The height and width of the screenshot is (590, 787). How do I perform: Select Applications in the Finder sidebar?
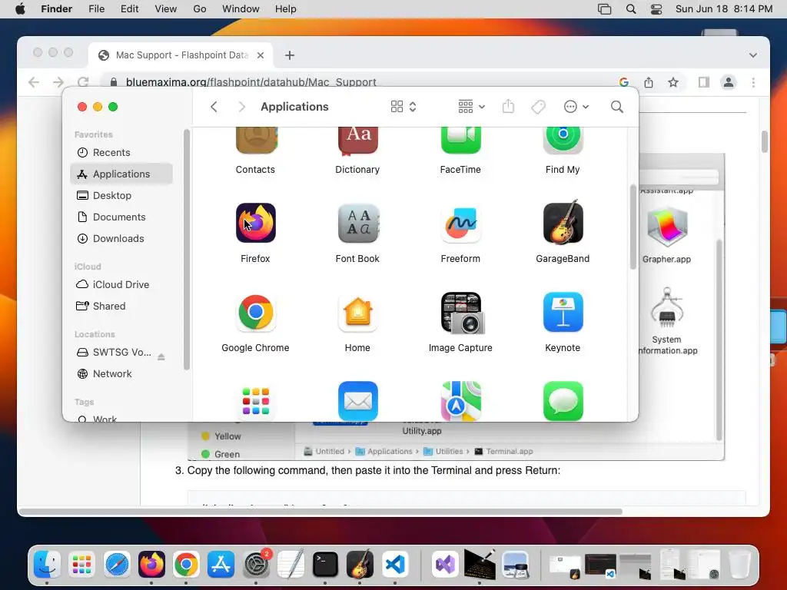tap(121, 174)
